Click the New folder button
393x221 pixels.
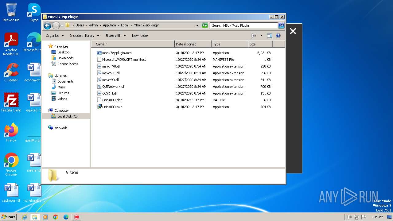pos(140,36)
